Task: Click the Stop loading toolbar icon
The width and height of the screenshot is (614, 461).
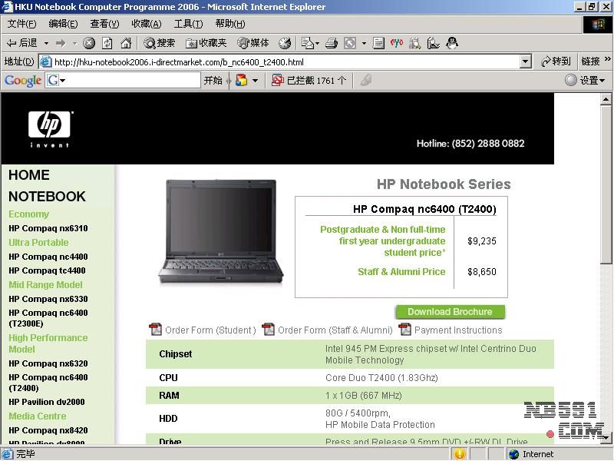Action: (x=89, y=43)
